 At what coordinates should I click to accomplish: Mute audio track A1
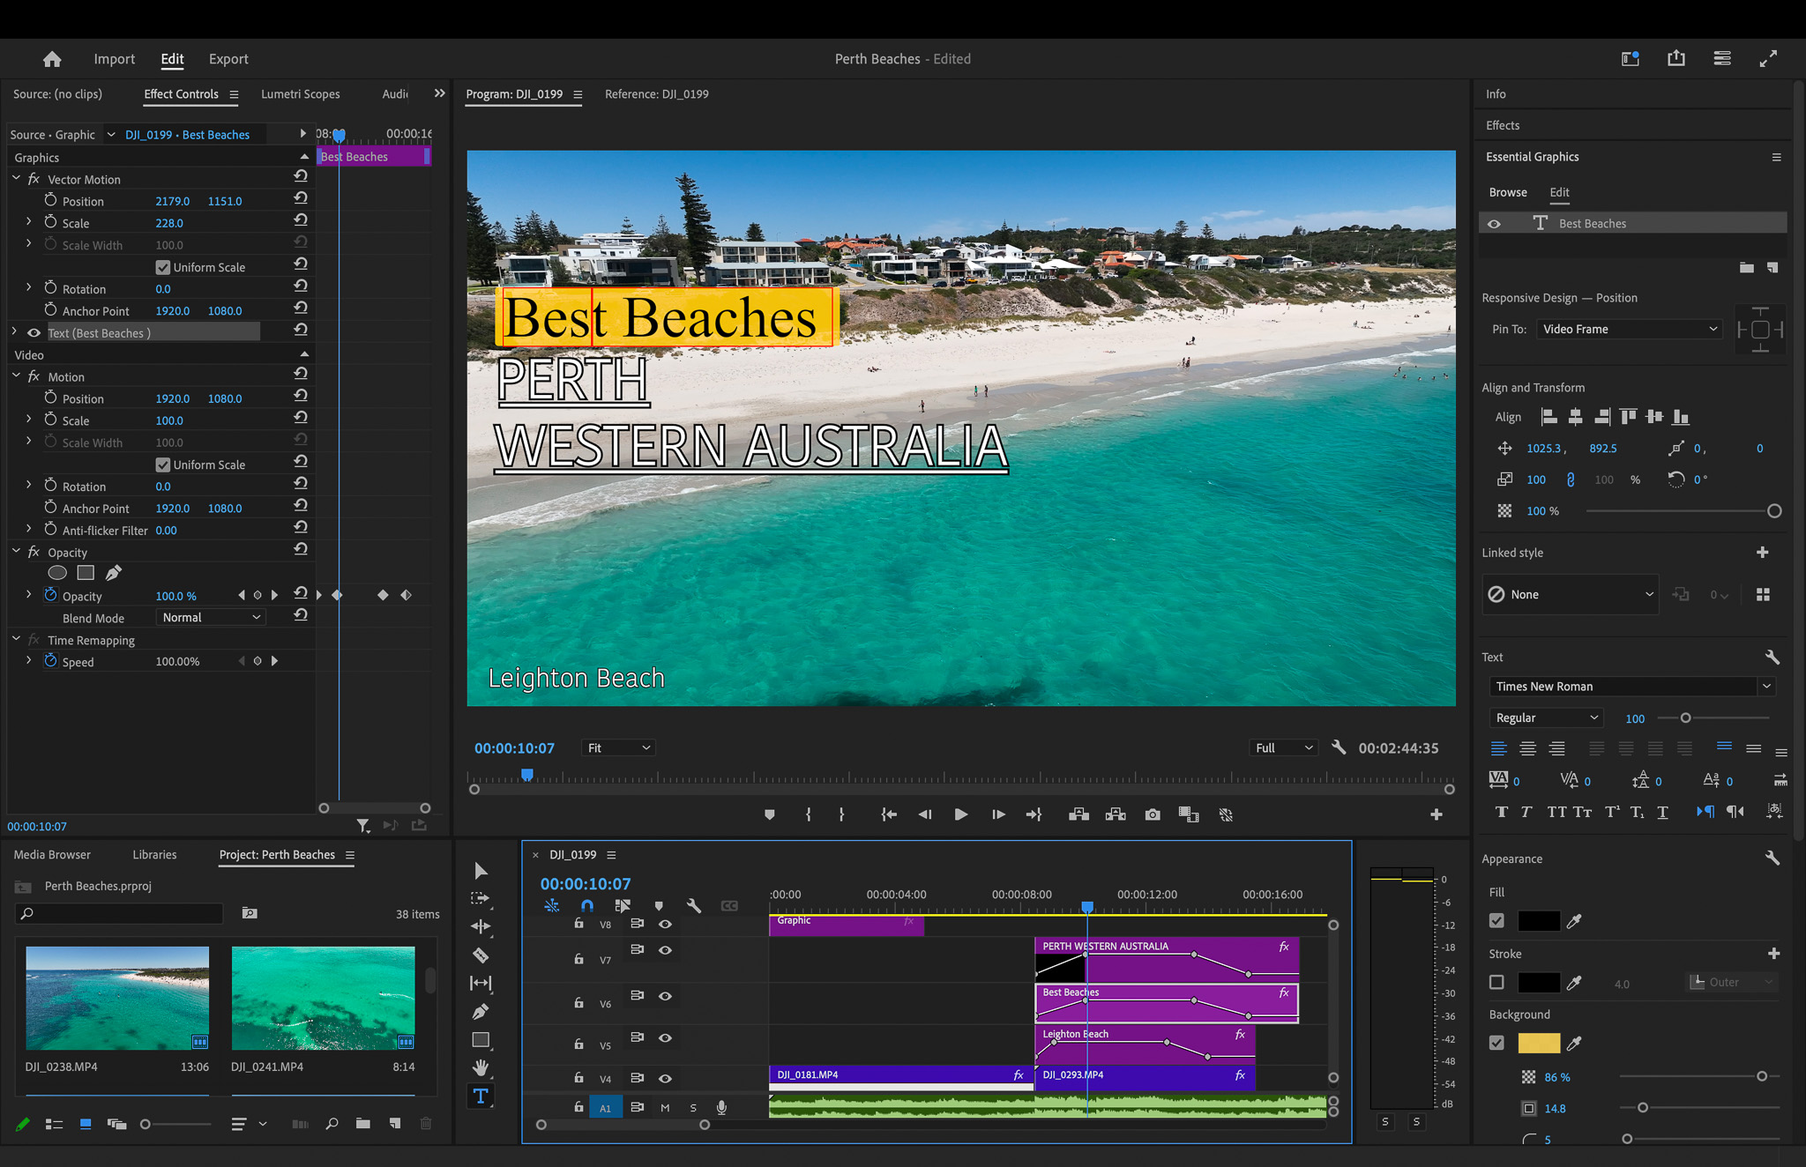pos(665,1108)
